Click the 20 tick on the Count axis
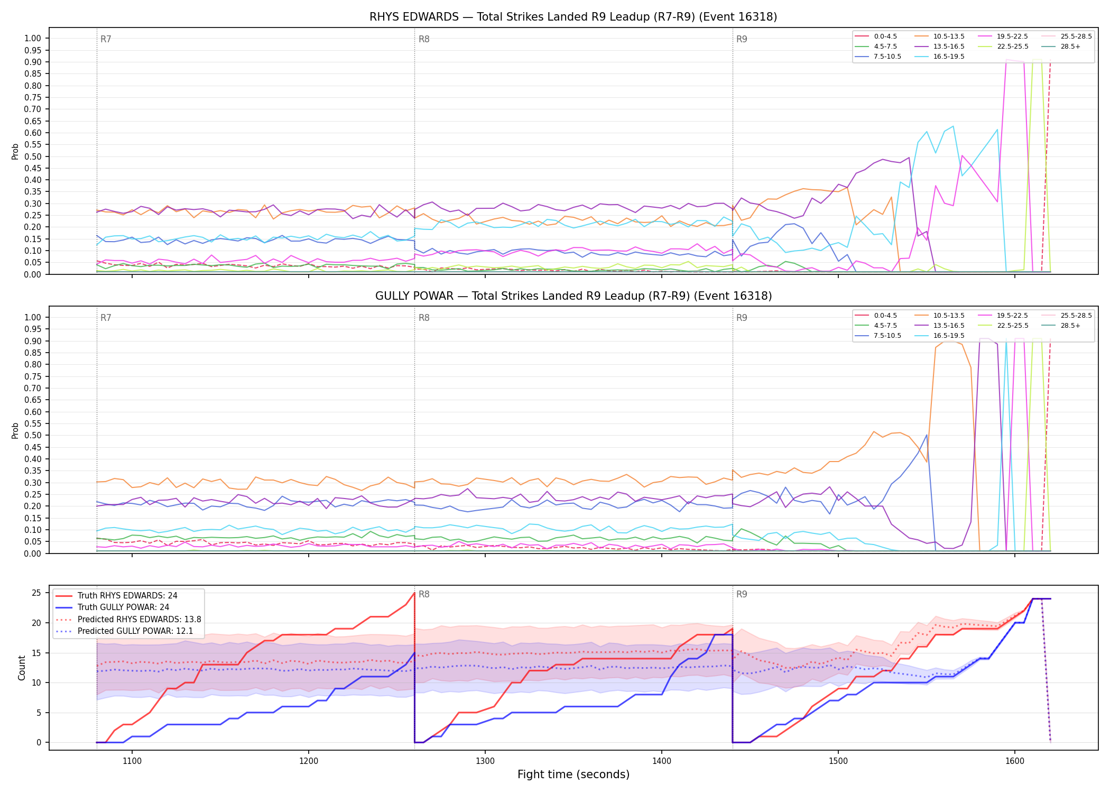The width and height of the screenshot is (1110, 793). point(36,623)
